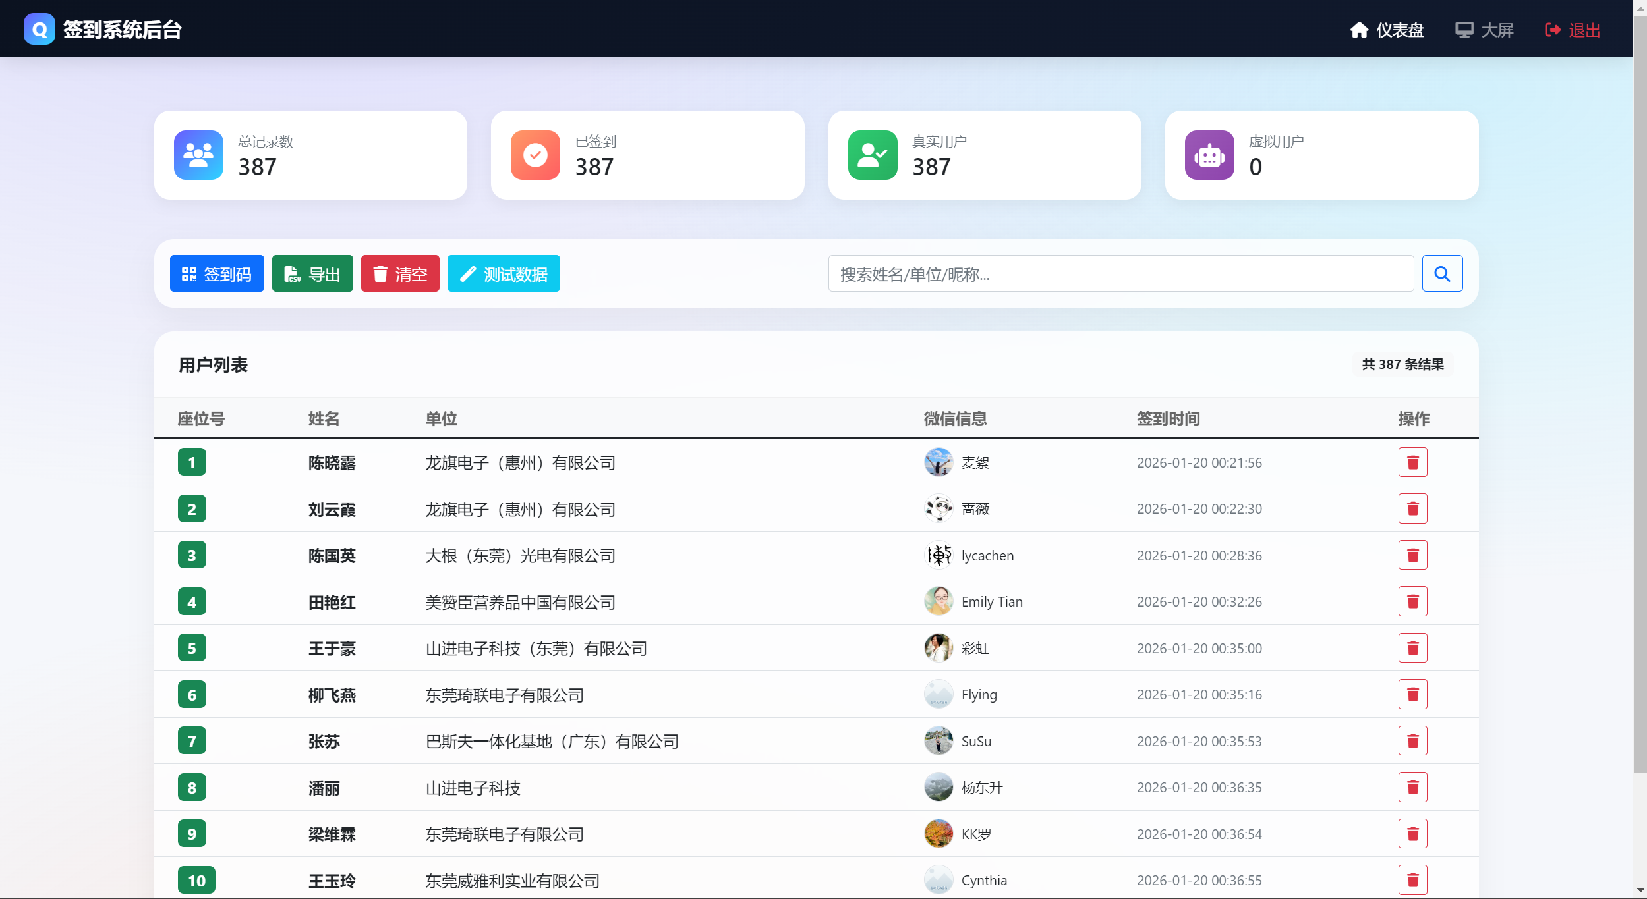
Task: Click the magnifier search icon button
Action: tap(1442, 273)
